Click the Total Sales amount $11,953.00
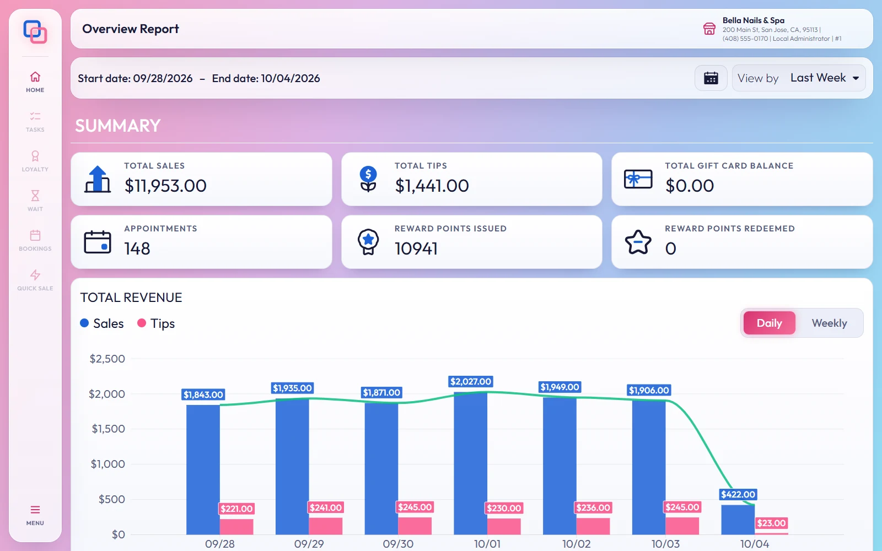This screenshot has height=551, width=882. pos(165,186)
